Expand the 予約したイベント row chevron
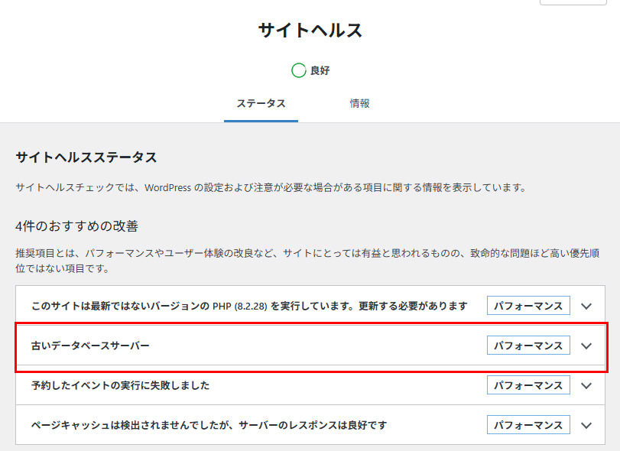Viewport: 620px width, 451px height. [x=586, y=386]
